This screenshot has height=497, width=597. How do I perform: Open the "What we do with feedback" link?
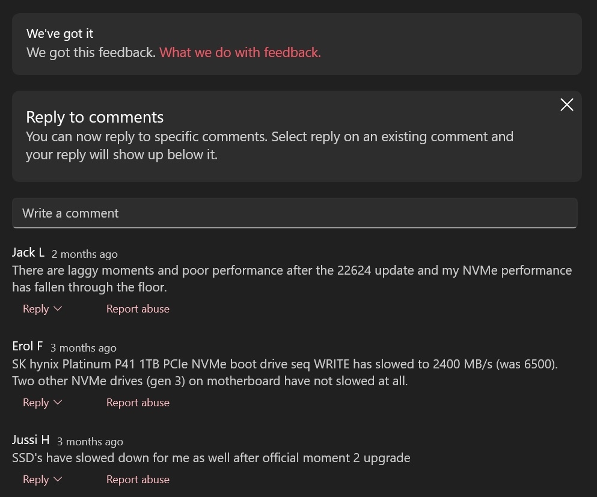tap(240, 52)
